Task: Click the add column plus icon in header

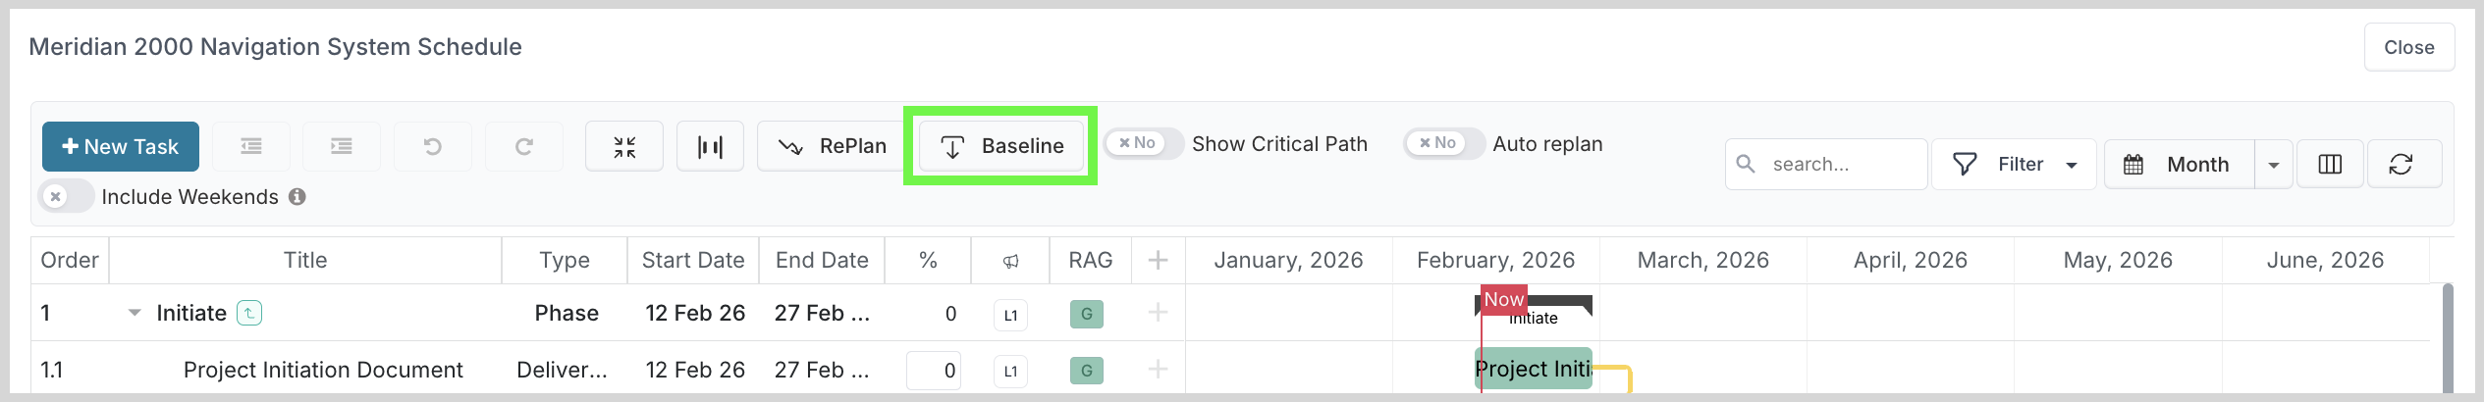Action: [x=1158, y=260]
